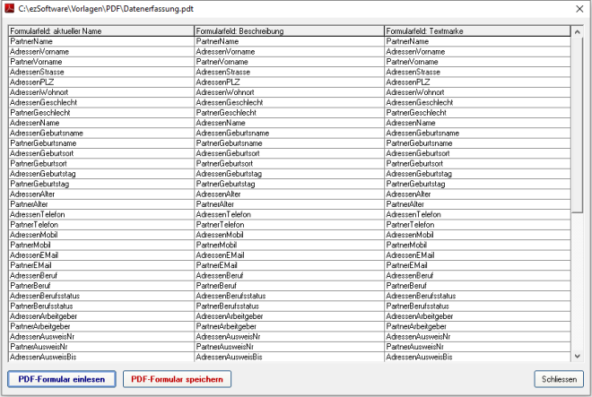592x397 pixels.
Task: Select AdressenAusweisBis in Beschreibung column
Action: click(289, 357)
